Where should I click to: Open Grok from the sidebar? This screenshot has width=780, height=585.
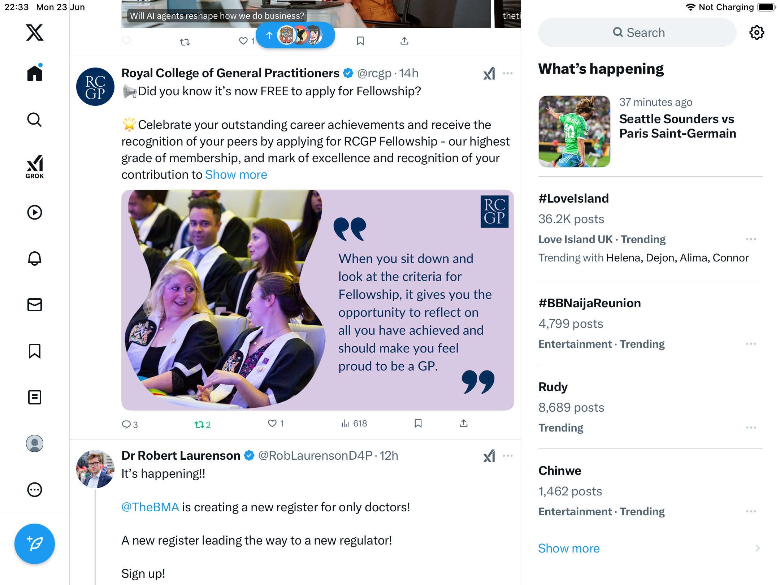pyautogui.click(x=35, y=166)
